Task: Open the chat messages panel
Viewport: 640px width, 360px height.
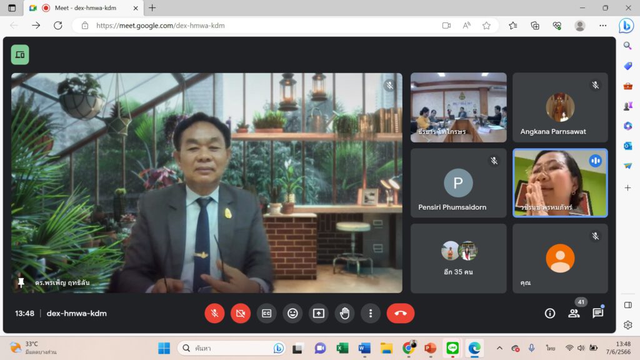Action: click(598, 313)
